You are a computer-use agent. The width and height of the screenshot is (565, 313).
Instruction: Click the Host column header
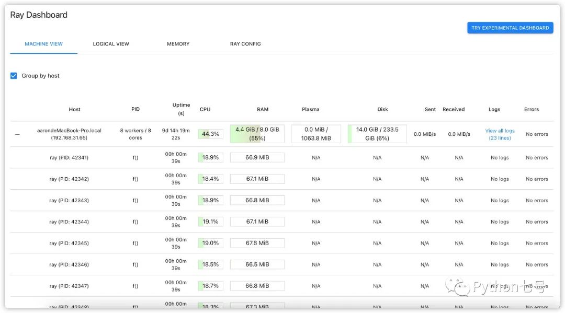coord(75,109)
